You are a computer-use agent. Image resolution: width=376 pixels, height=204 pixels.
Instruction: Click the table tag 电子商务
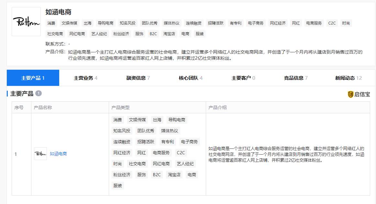pos(189,142)
